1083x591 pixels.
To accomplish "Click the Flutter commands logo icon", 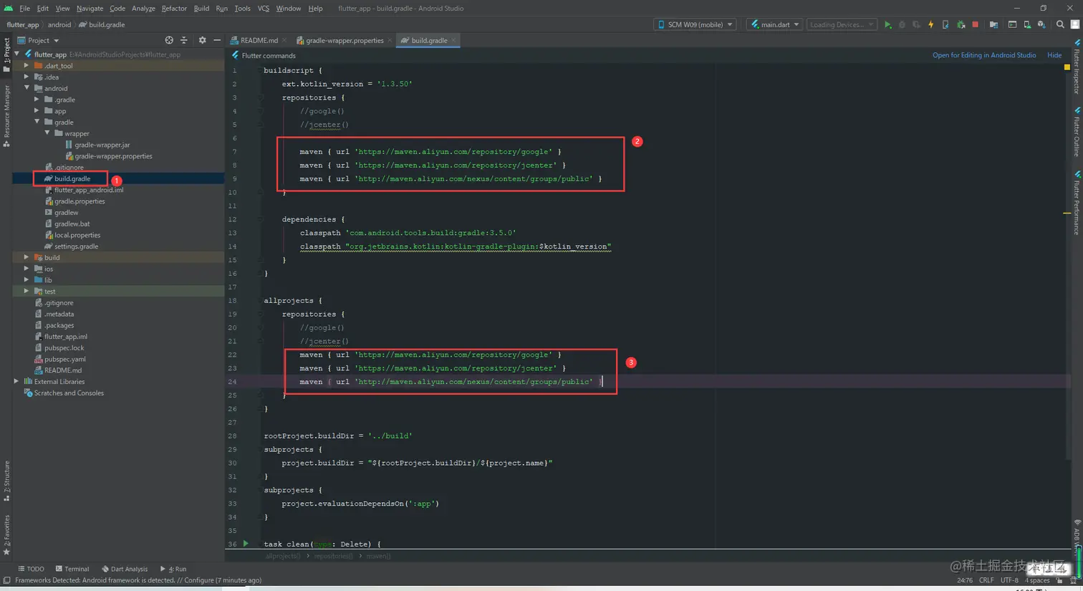I will [236, 55].
